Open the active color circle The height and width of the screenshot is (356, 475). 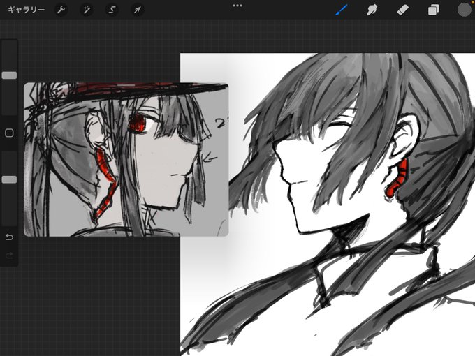464,10
